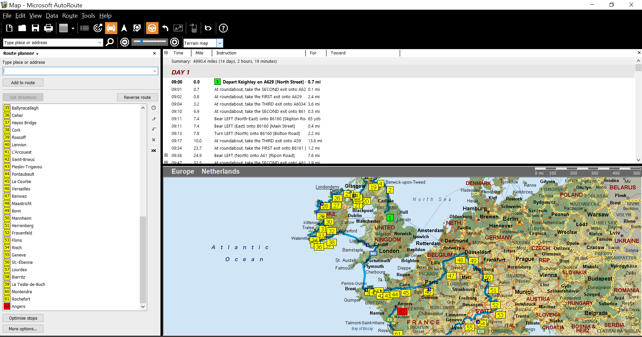Open the Route menu
The image size is (642, 337).
pyautogui.click(x=70, y=16)
